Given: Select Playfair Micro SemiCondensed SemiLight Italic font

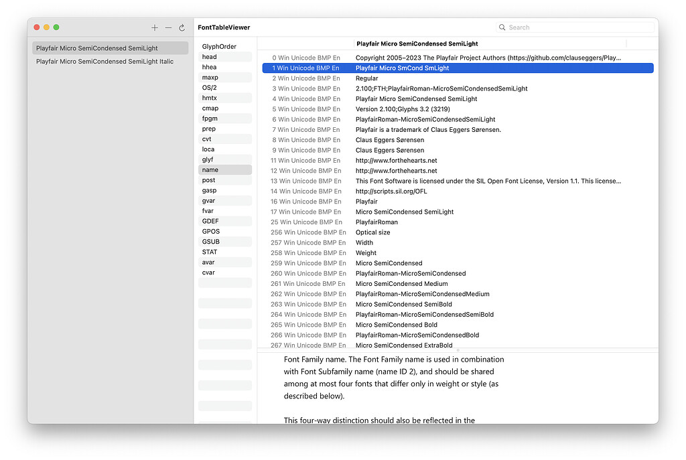Looking at the screenshot, I should tap(105, 62).
